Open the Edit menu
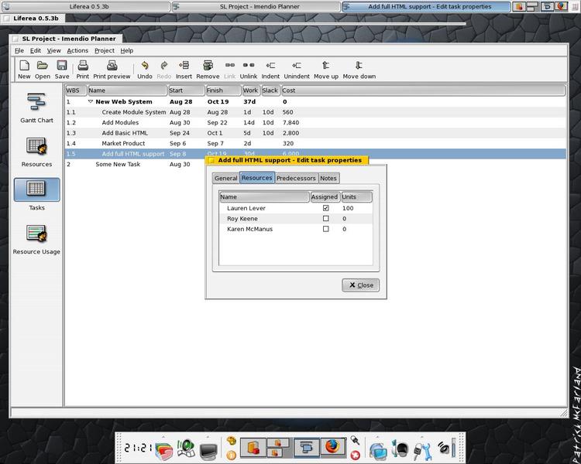581x464 pixels. (35, 51)
